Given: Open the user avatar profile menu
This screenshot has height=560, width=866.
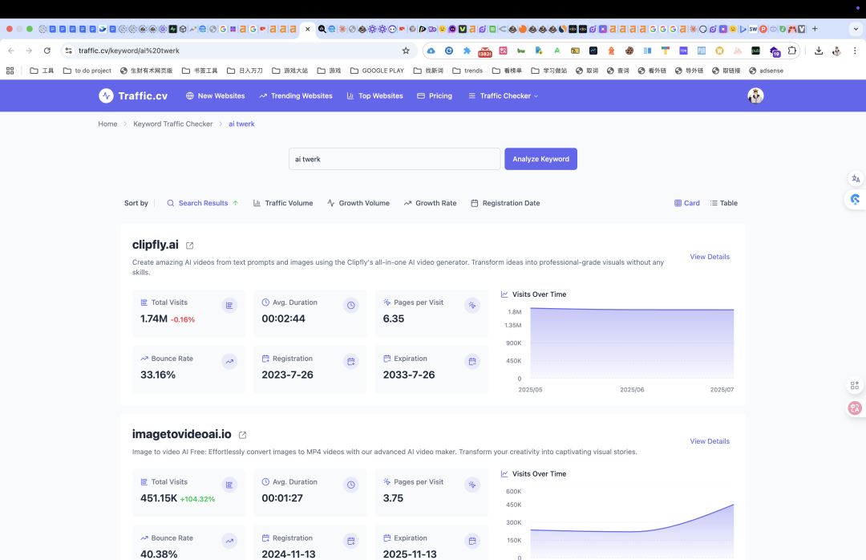Looking at the screenshot, I should (x=755, y=95).
